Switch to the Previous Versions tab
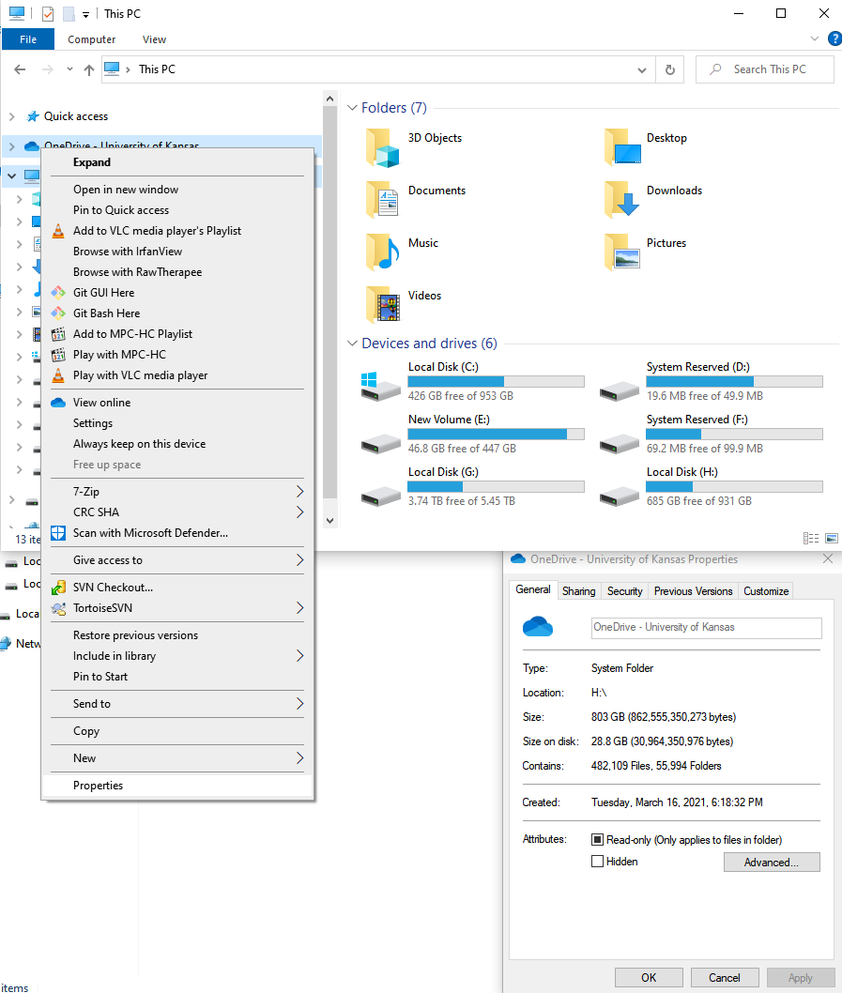The width and height of the screenshot is (842, 993). pyautogui.click(x=693, y=591)
